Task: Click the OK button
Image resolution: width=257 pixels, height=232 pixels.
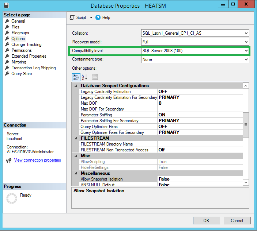Action: pos(206,220)
